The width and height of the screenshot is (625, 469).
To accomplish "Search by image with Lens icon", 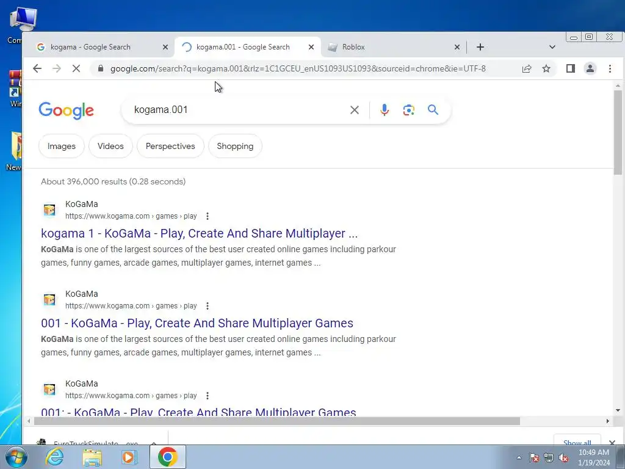I will (408, 110).
